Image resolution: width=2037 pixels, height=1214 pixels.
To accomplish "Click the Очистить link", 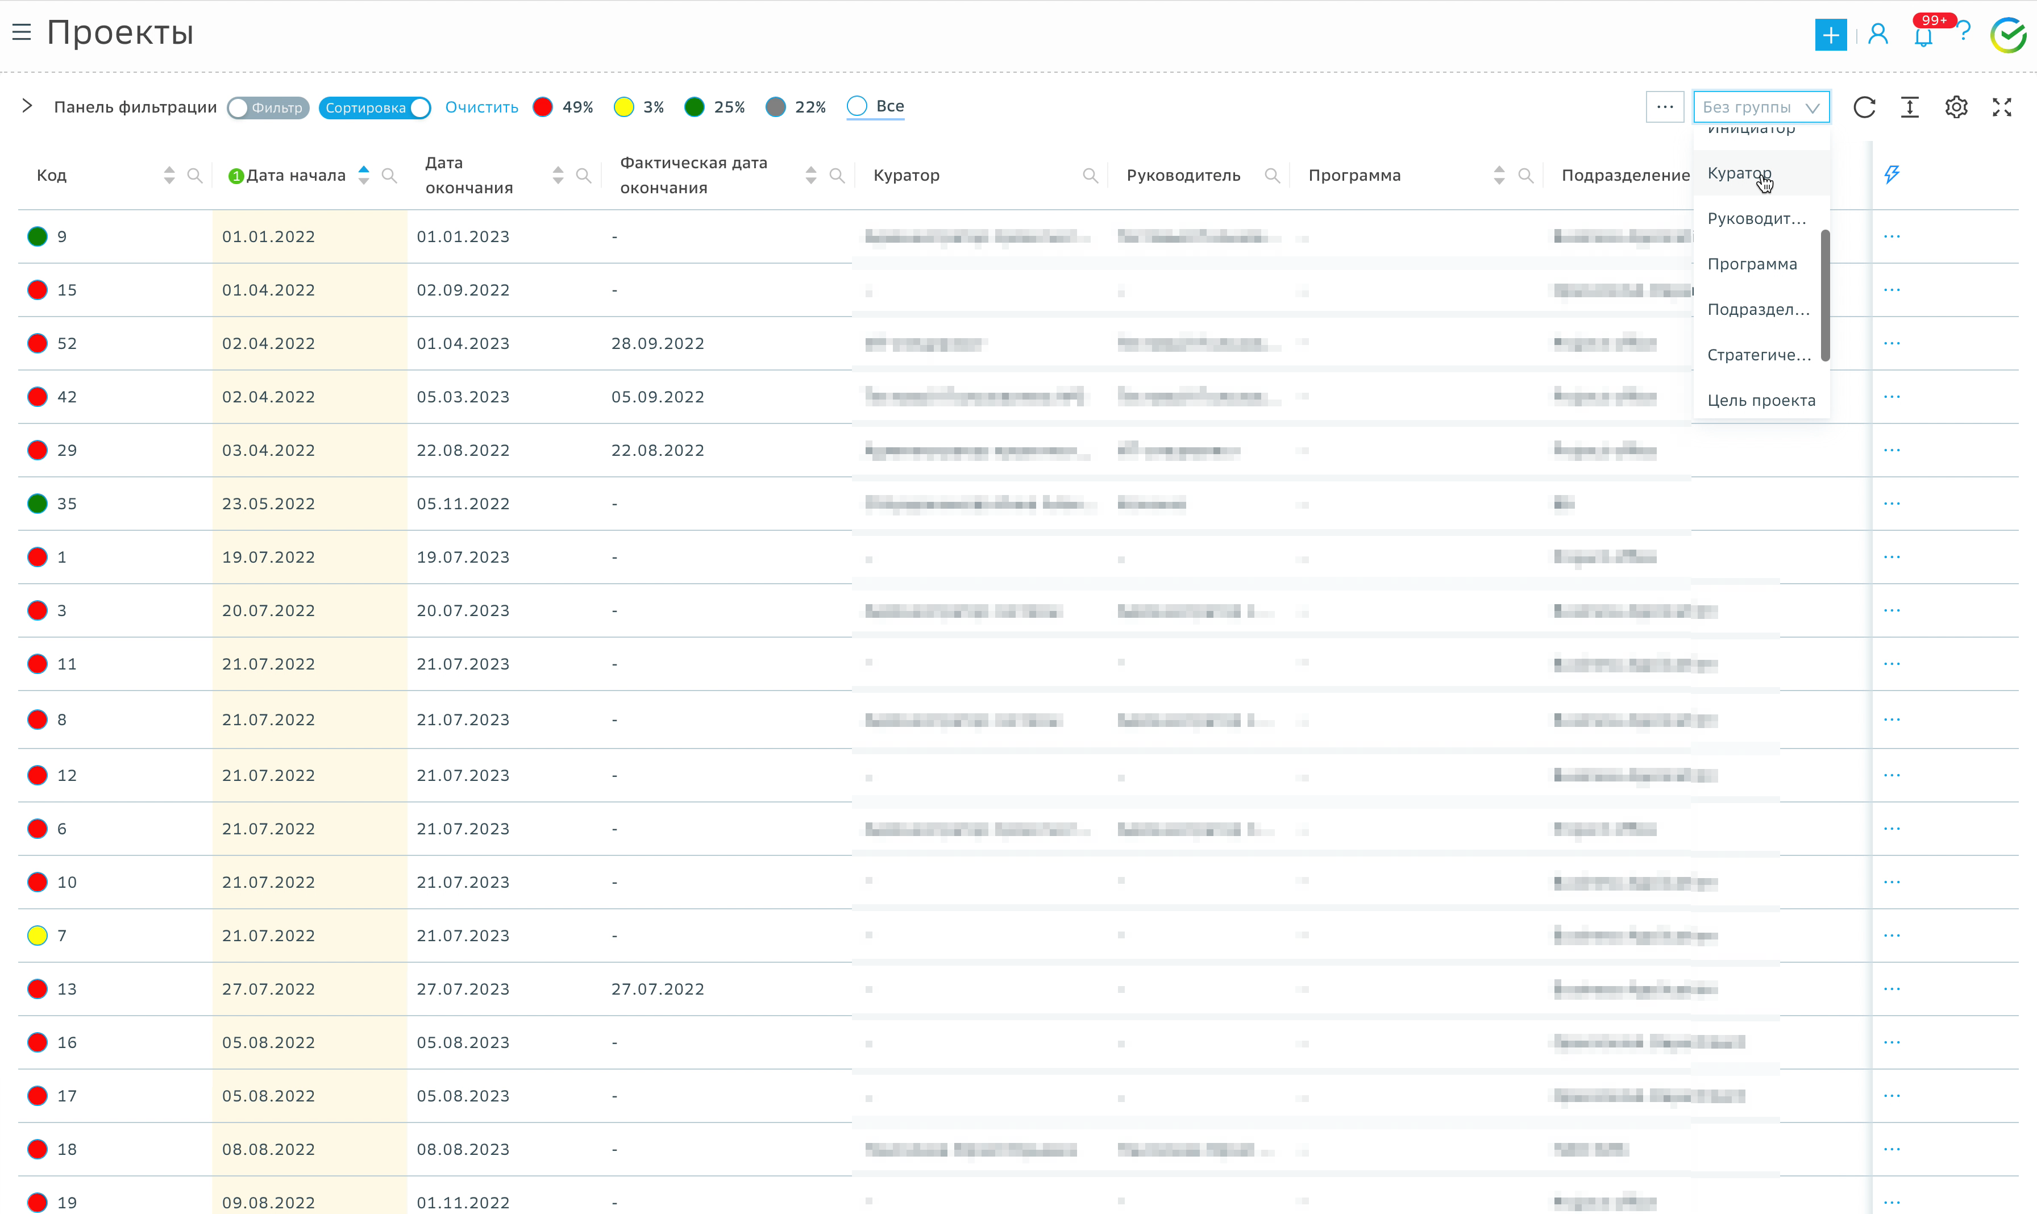I will coord(481,107).
